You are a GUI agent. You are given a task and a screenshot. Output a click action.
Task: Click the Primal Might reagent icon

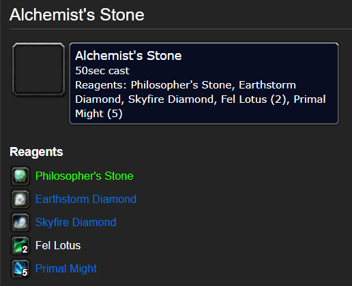click(x=20, y=269)
